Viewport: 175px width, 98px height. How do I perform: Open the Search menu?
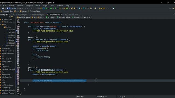(x=38, y=5)
